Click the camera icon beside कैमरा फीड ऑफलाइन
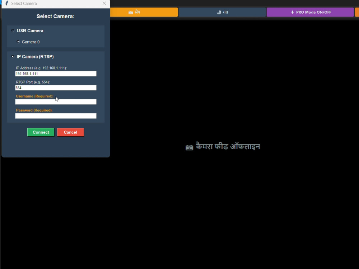This screenshot has height=269, width=359. 189,147
